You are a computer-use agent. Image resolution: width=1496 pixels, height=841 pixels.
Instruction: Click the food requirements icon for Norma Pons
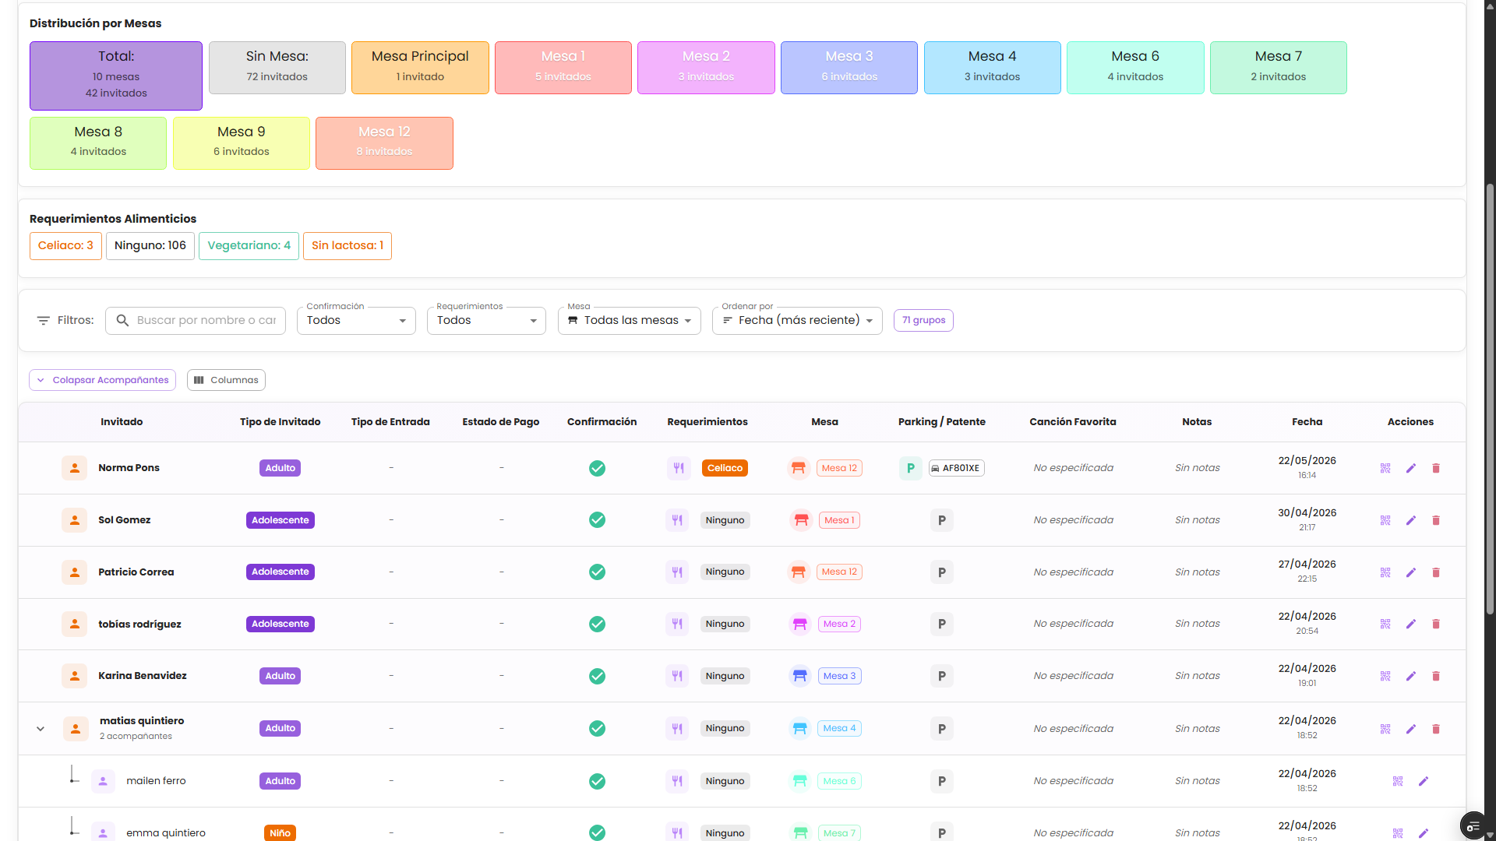[x=679, y=468]
